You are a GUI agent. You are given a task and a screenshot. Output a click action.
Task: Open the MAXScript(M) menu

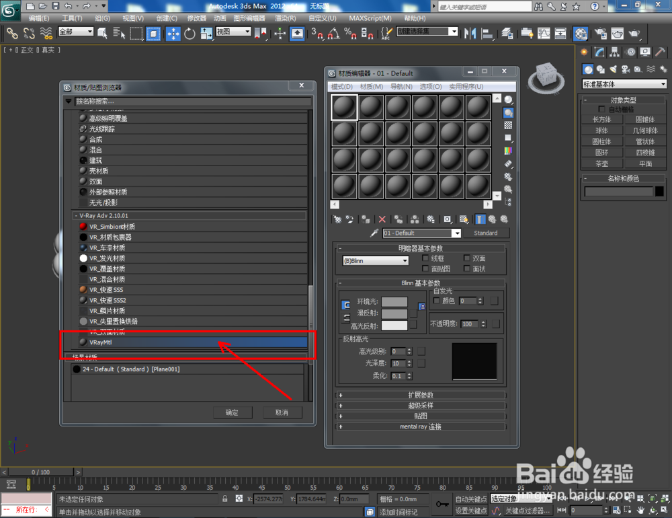click(x=370, y=18)
